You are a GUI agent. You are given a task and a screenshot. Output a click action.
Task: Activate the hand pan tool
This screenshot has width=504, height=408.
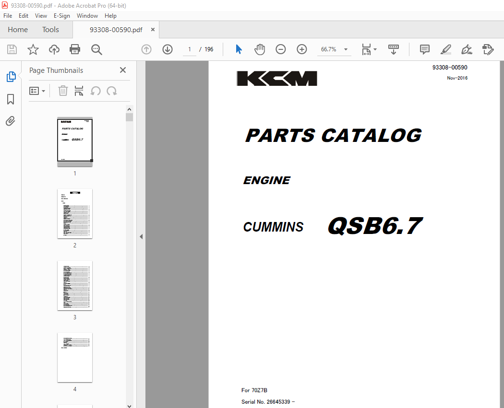259,49
